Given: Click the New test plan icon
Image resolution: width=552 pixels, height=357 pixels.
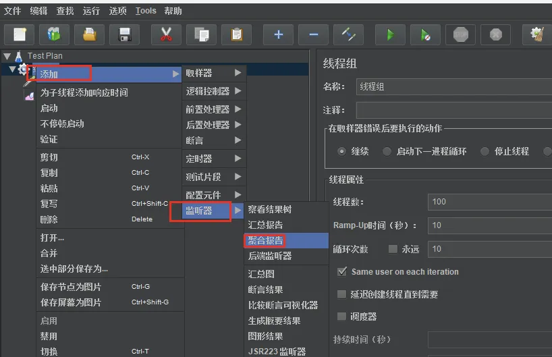Looking at the screenshot, I should coord(20,34).
